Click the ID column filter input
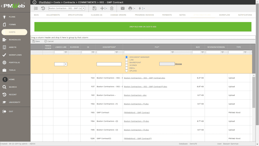Screen dimensions: 259x146 tap(87, 52)
